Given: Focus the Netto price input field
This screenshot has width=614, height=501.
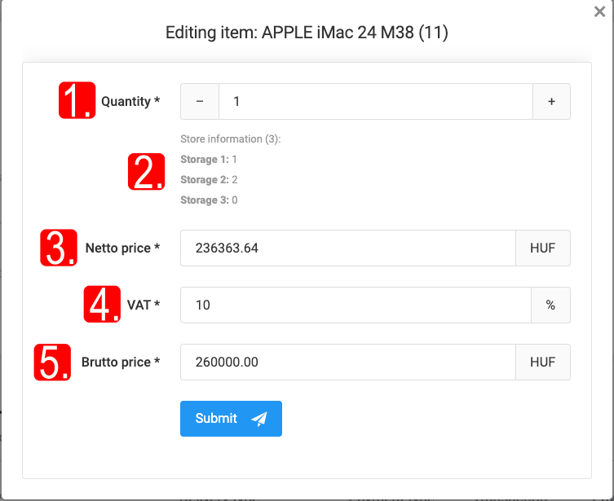Looking at the screenshot, I should [347, 248].
